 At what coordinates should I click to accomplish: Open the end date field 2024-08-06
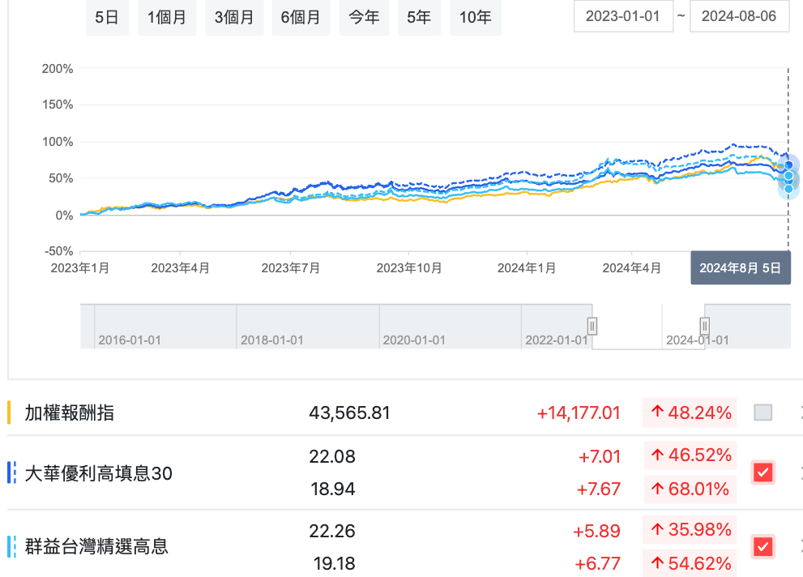(x=739, y=16)
